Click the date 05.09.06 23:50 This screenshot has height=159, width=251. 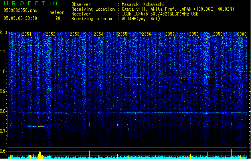20,18
